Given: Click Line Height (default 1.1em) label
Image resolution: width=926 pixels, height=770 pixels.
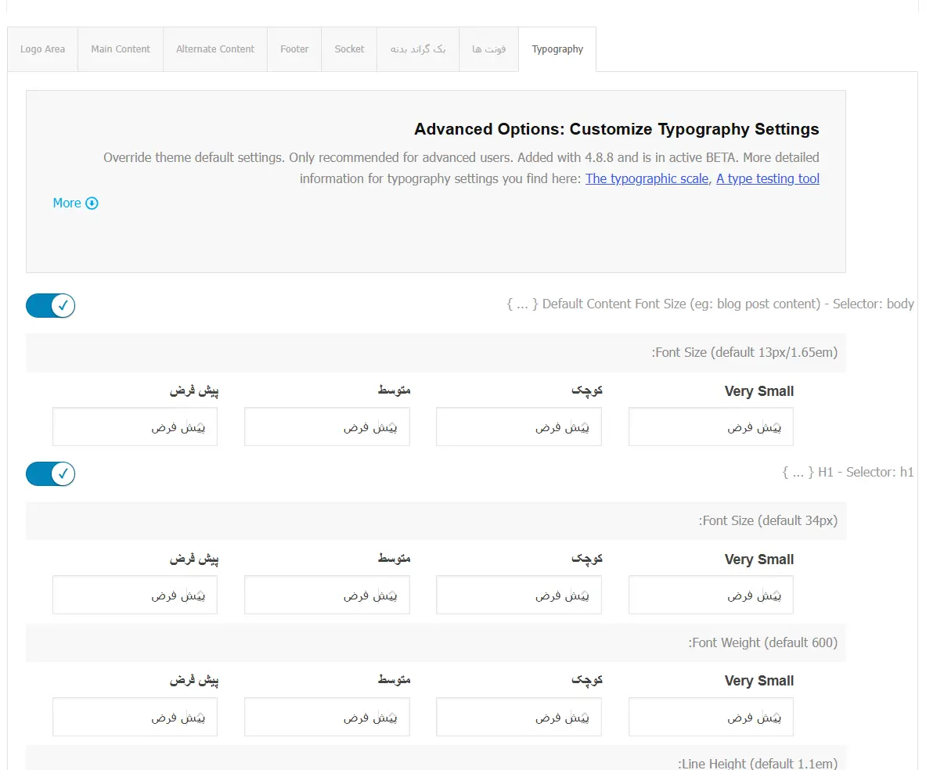Looking at the screenshot, I should point(758,764).
